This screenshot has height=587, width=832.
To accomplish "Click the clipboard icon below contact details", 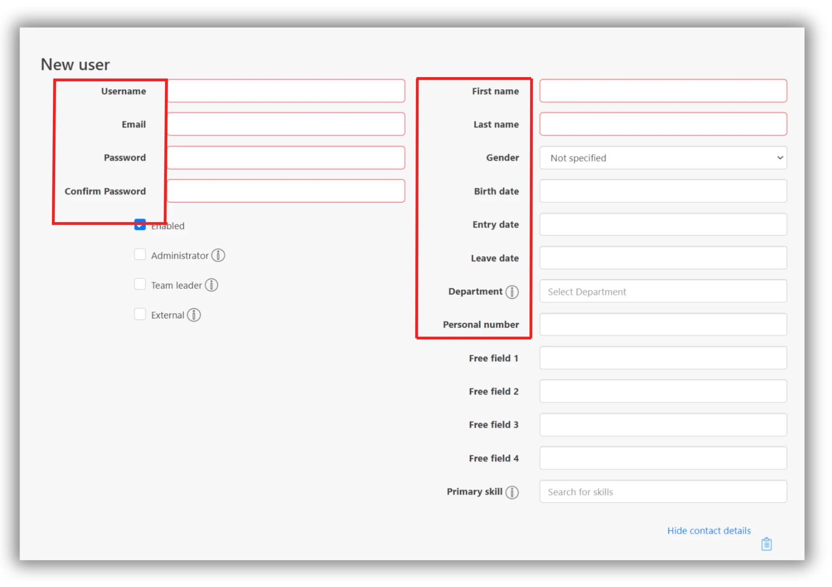I will tap(766, 544).
